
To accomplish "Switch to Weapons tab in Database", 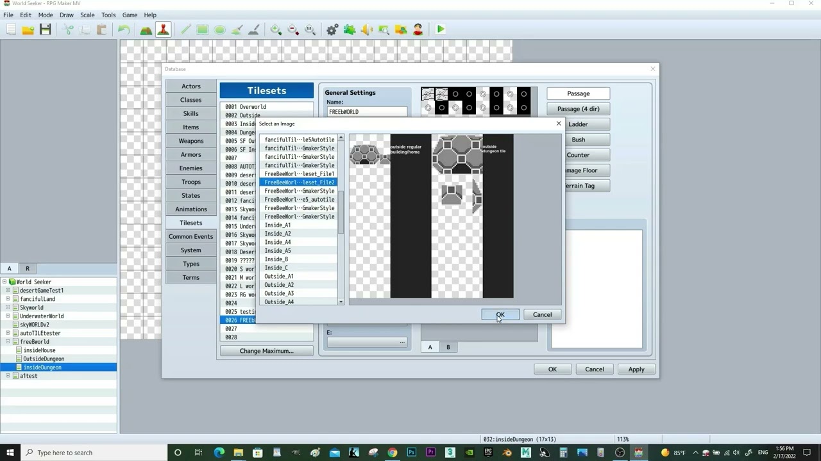I will tap(190, 141).
